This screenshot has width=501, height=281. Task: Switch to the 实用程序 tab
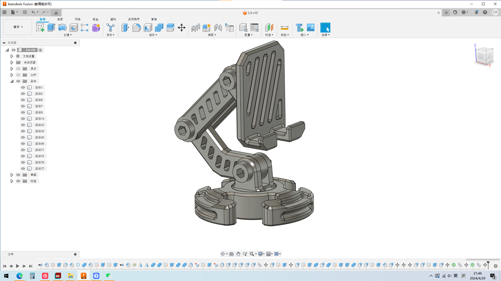pos(134,19)
